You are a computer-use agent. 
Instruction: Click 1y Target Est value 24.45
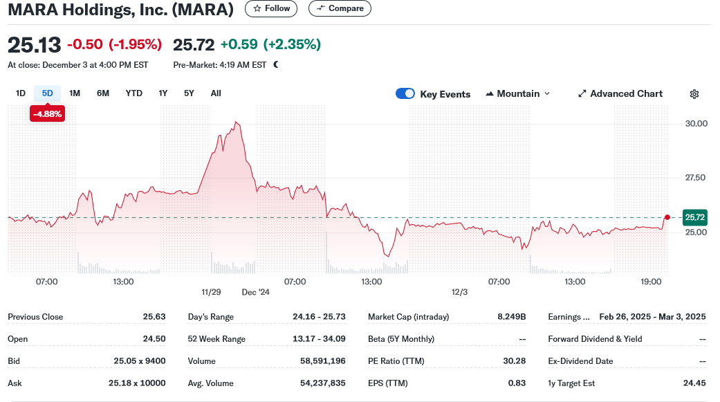pyautogui.click(x=694, y=383)
